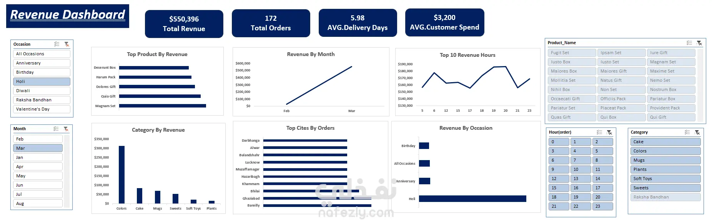Screen dimensions: 712x220
Task: Click the Colors bar in Category By Revenue
Action: [x=121, y=175]
